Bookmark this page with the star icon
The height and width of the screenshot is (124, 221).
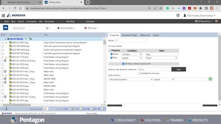coord(161,8)
